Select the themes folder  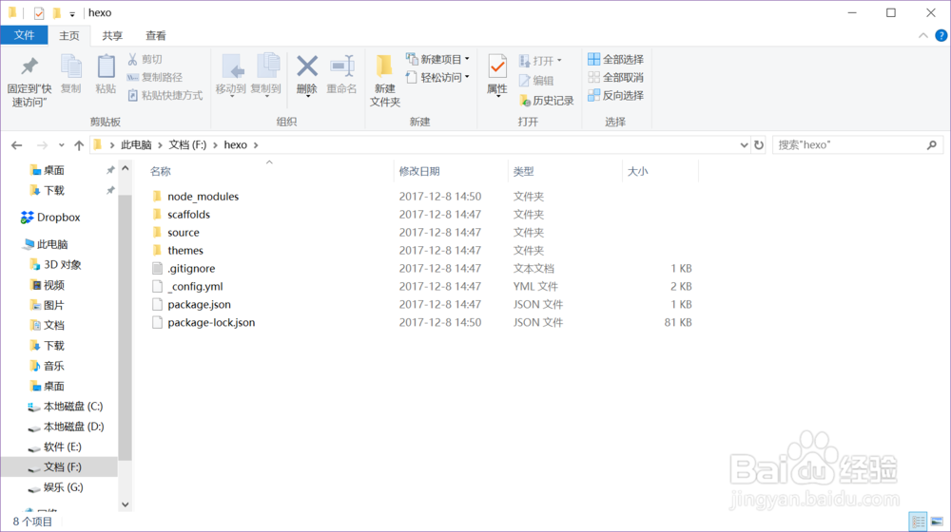[x=185, y=250]
